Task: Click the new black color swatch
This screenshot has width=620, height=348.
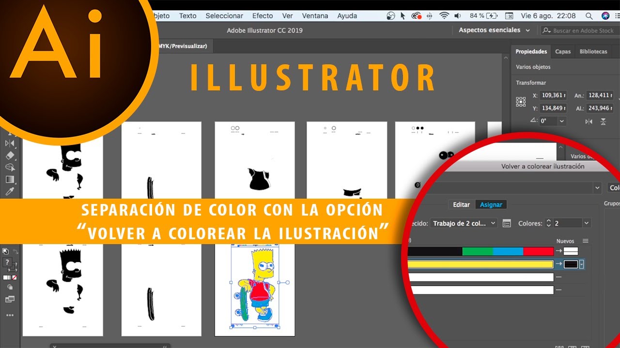Action: [x=571, y=264]
